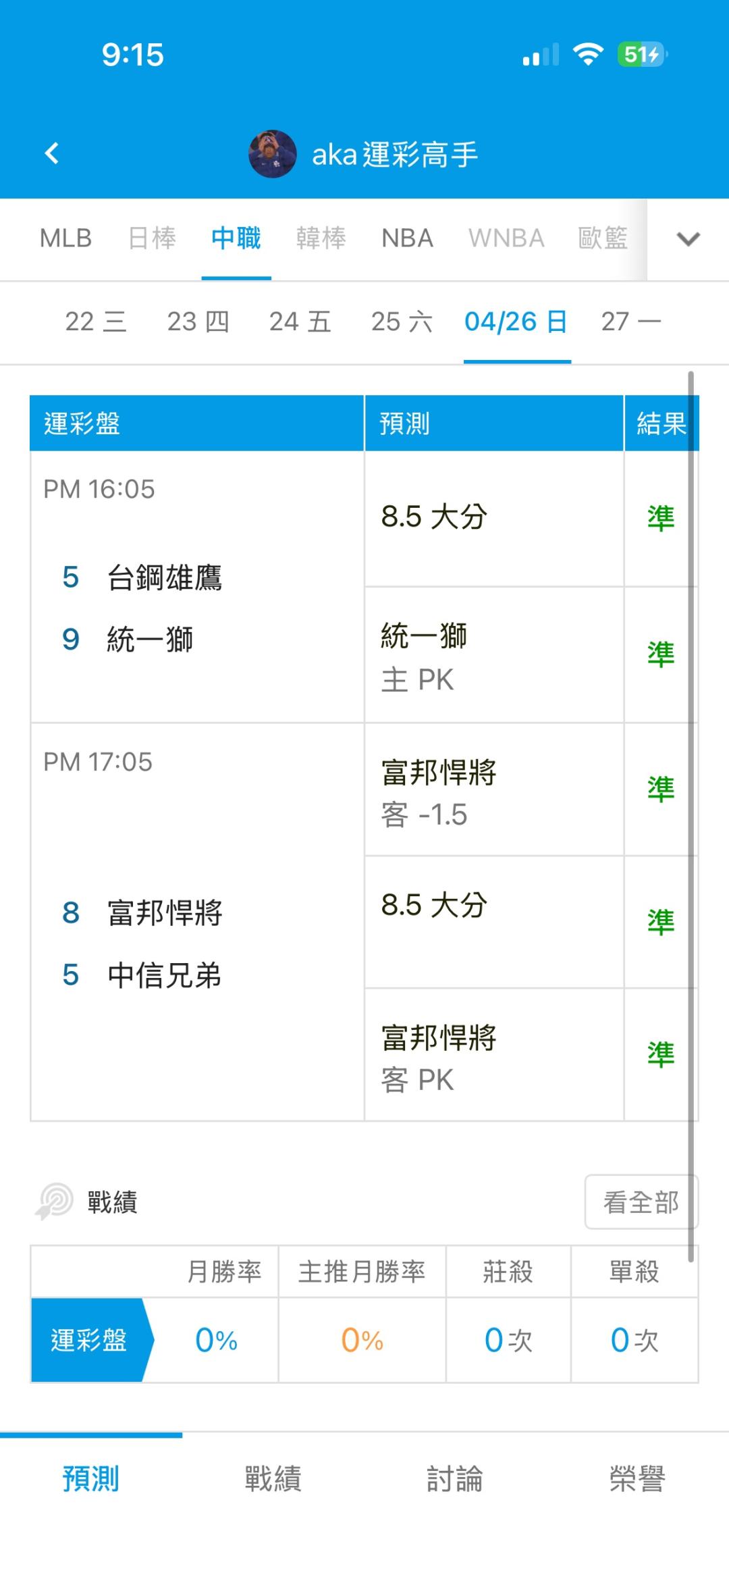Screen dimensions: 729x1581
Task: Open the 討論 bottom tab
Action: point(455,1478)
